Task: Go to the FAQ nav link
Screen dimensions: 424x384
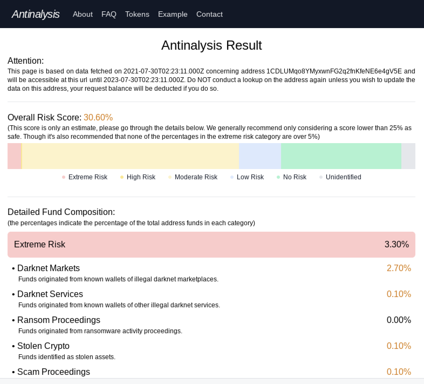Action: click(109, 14)
